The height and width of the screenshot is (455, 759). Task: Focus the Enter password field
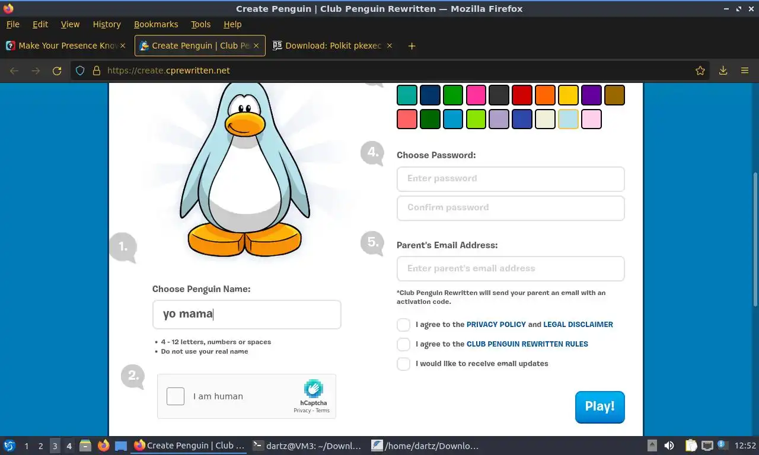coord(511,179)
